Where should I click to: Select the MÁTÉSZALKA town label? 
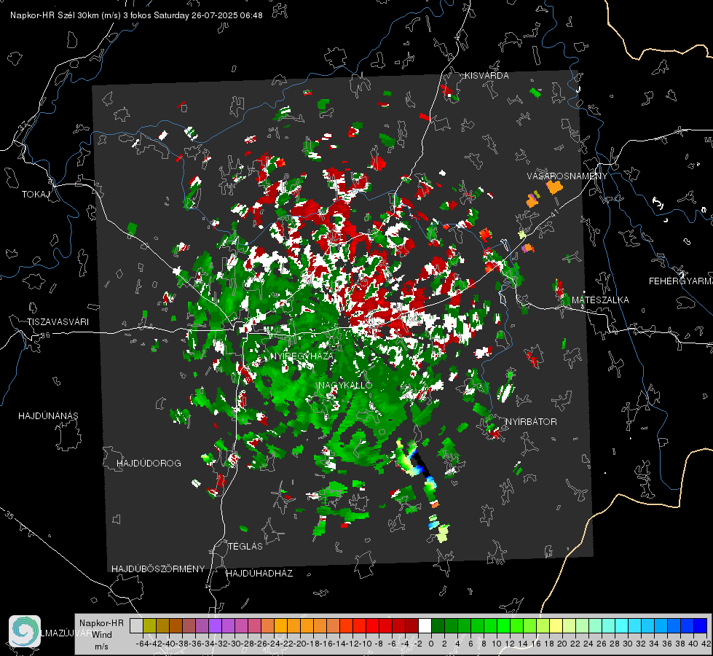[x=600, y=300]
